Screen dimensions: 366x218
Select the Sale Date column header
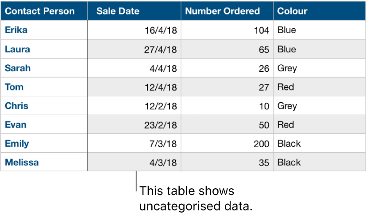[118, 11]
